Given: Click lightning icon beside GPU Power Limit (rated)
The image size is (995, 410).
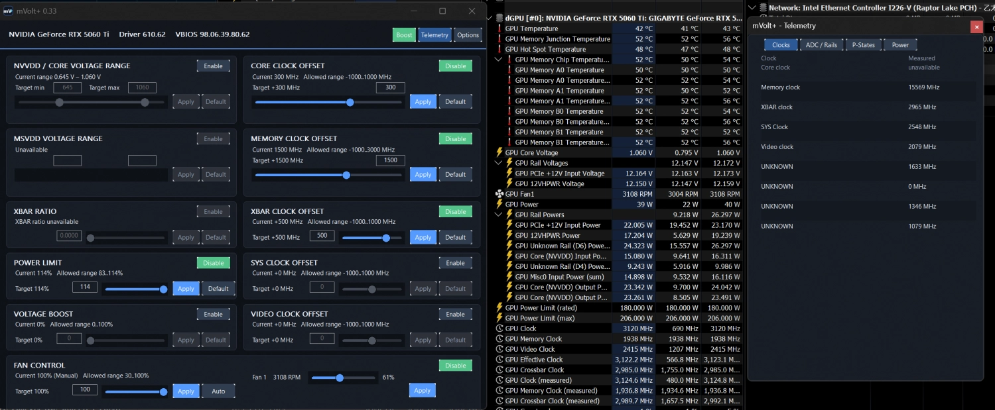Looking at the screenshot, I should click(499, 307).
